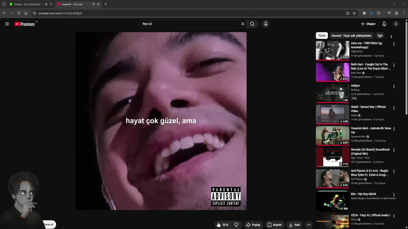Viewport: 408px width, 229px height.
Task: Open options for Yasemin Mori video
Action: (x=394, y=129)
